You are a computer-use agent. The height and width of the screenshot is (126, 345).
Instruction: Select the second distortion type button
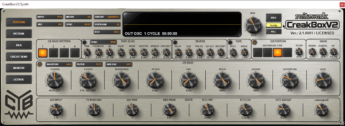click(x=268, y=52)
